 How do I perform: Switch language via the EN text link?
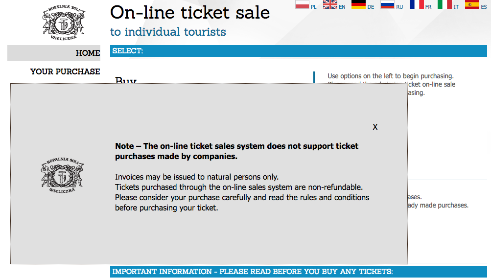342,7
